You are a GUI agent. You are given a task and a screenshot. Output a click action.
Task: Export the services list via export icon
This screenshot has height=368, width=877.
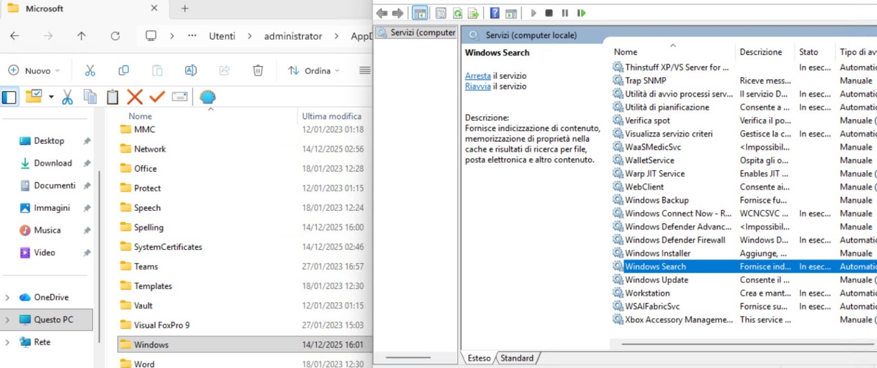pos(473,13)
